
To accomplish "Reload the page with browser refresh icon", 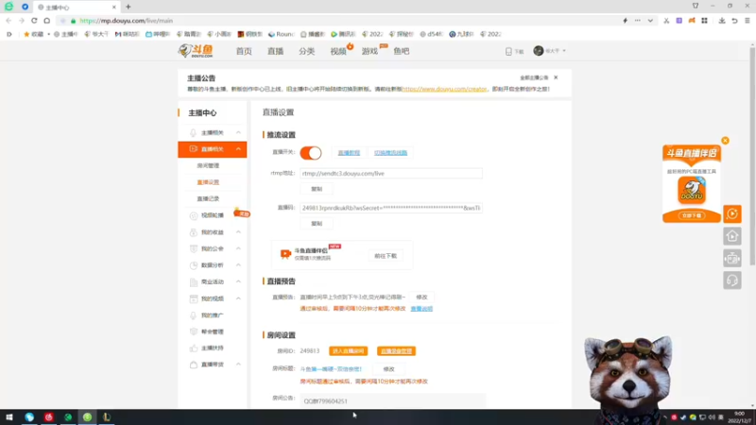I will point(34,21).
